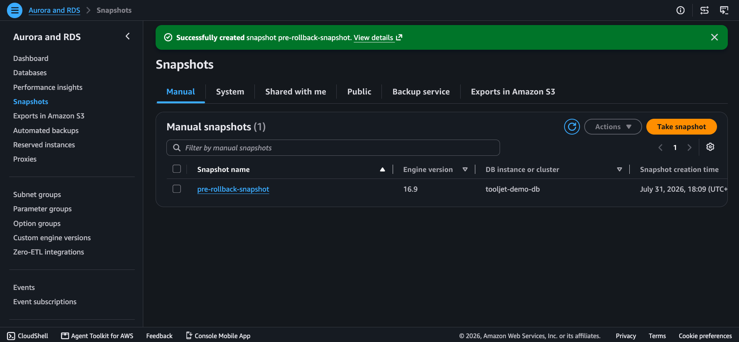This screenshot has height=342, width=739.
Task: Open the Public snapshots tab
Action: coord(359,92)
